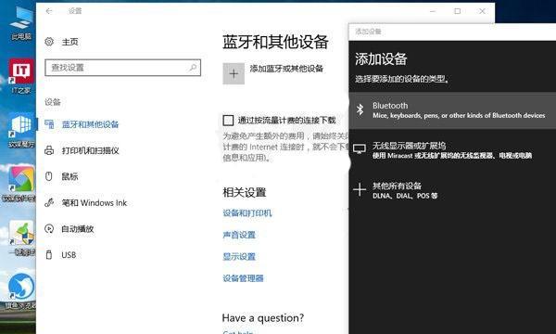Click the 添加设备 dialog title bar text

tap(368, 32)
